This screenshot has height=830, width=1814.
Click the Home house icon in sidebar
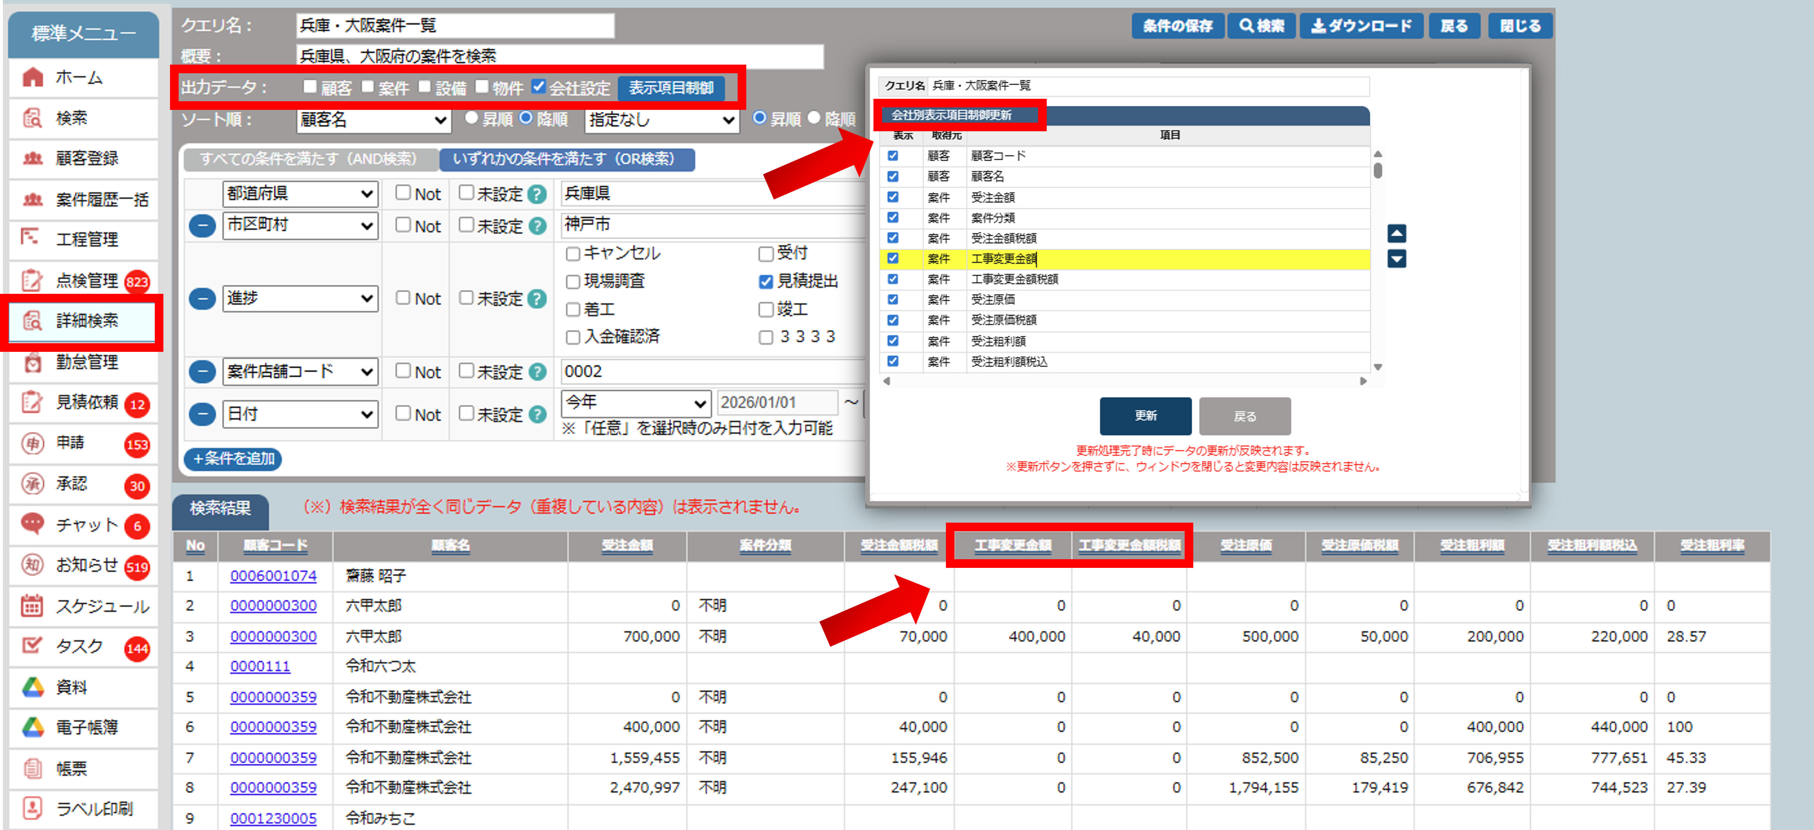pos(33,77)
